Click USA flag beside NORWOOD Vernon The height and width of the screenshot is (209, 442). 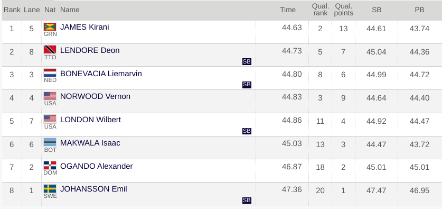click(x=50, y=96)
